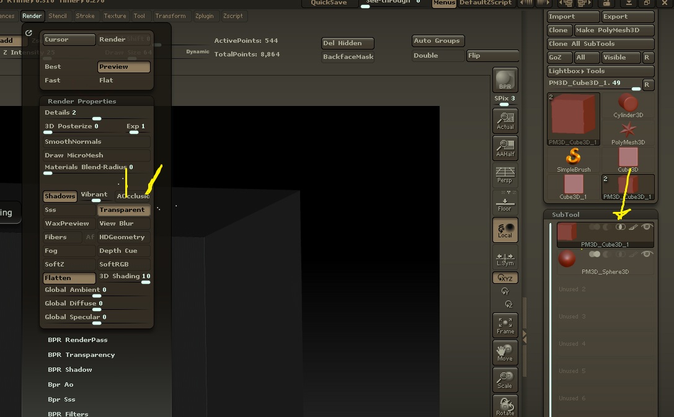Click the move layout right arrows icon

click(583, 4)
